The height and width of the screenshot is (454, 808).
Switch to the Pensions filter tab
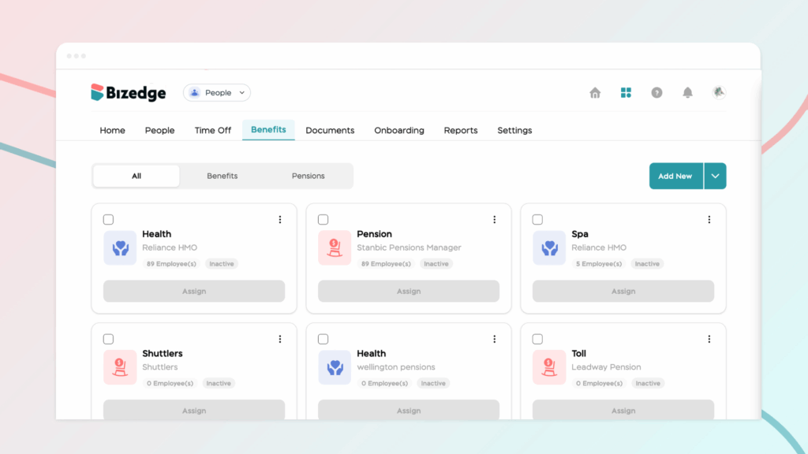[x=309, y=177]
